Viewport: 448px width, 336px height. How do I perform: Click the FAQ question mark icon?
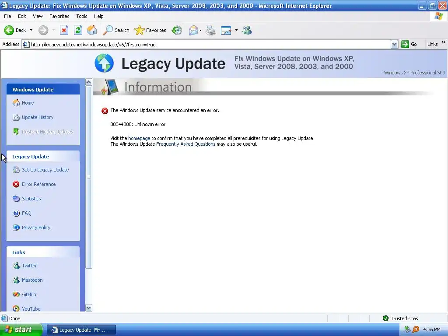16,213
